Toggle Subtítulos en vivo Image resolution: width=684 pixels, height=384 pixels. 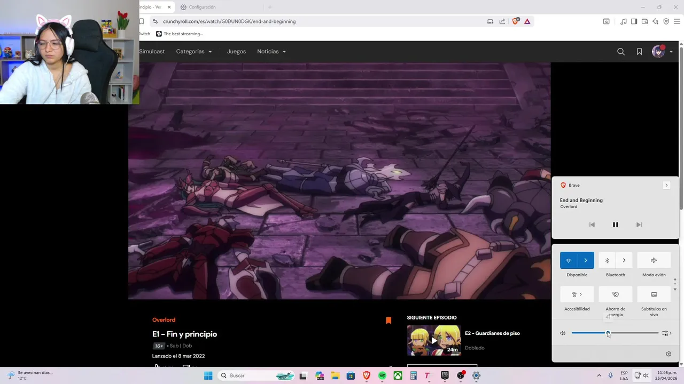pos(654,294)
